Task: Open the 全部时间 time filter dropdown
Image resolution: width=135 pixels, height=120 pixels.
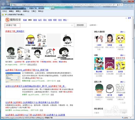Action: pos(93,25)
